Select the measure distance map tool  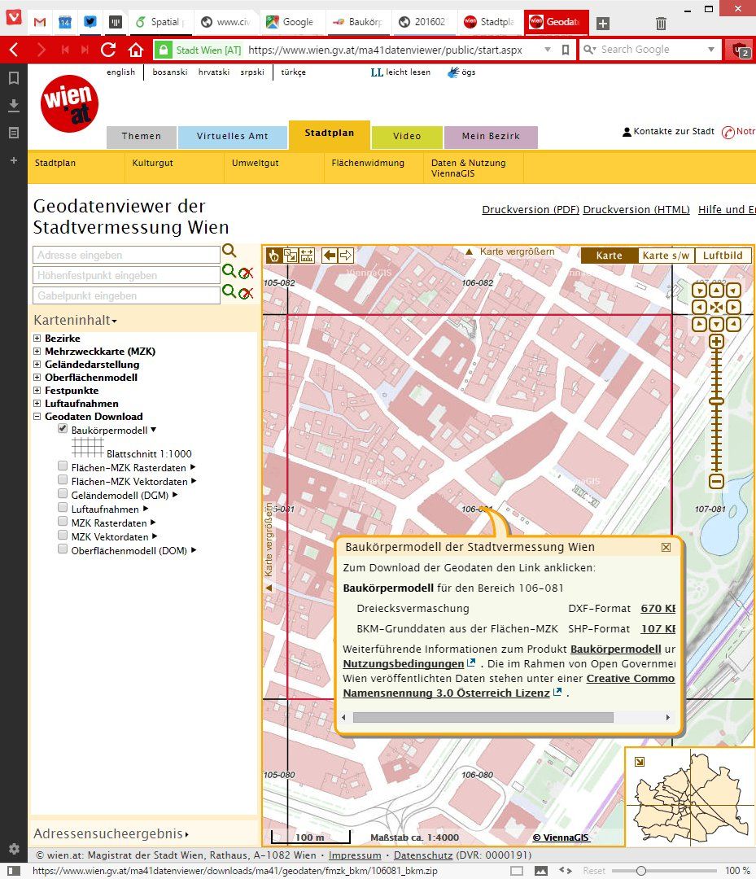tap(307, 256)
